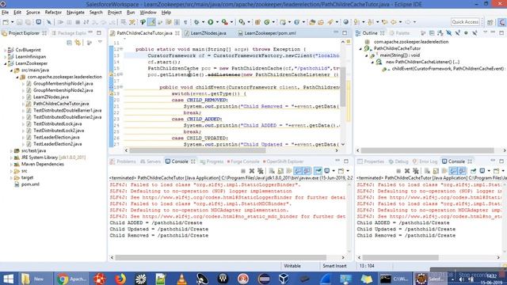Toggle Hide Fields button in Outline toolbar

point(449,33)
